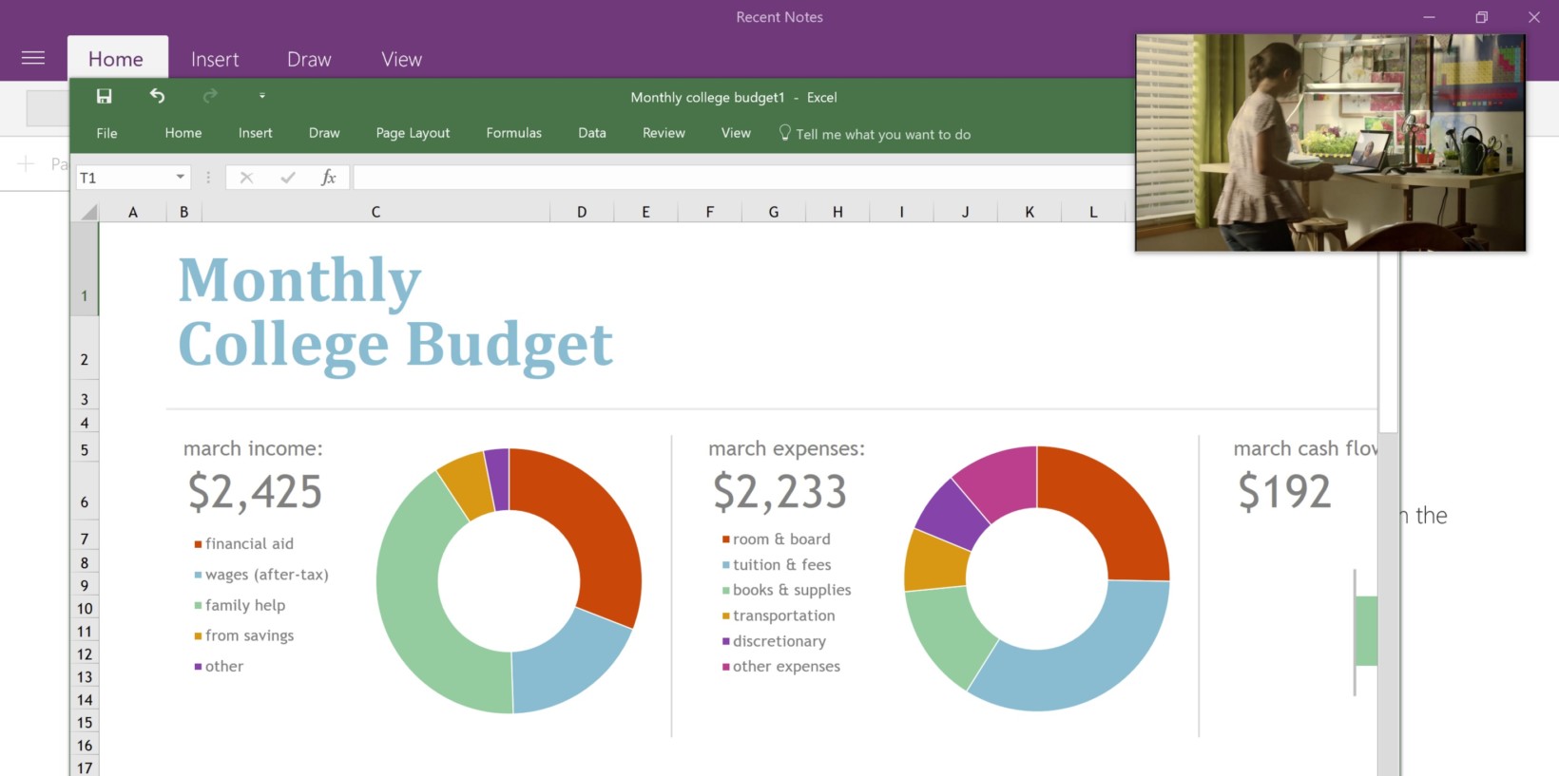Restore down the OneNote window
The image size is (1559, 776).
1481,17
